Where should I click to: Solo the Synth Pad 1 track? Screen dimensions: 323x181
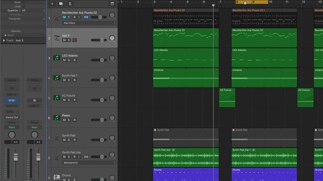click(x=69, y=80)
